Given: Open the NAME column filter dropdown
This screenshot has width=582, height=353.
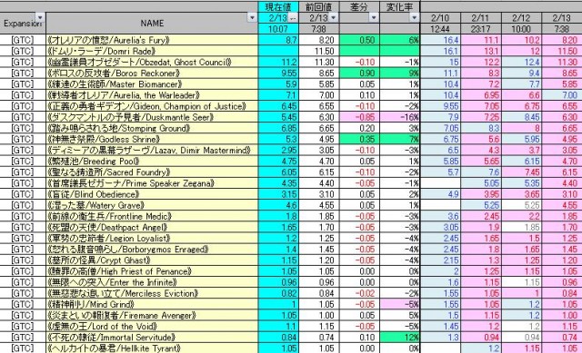Looking at the screenshot, I should [253, 17].
